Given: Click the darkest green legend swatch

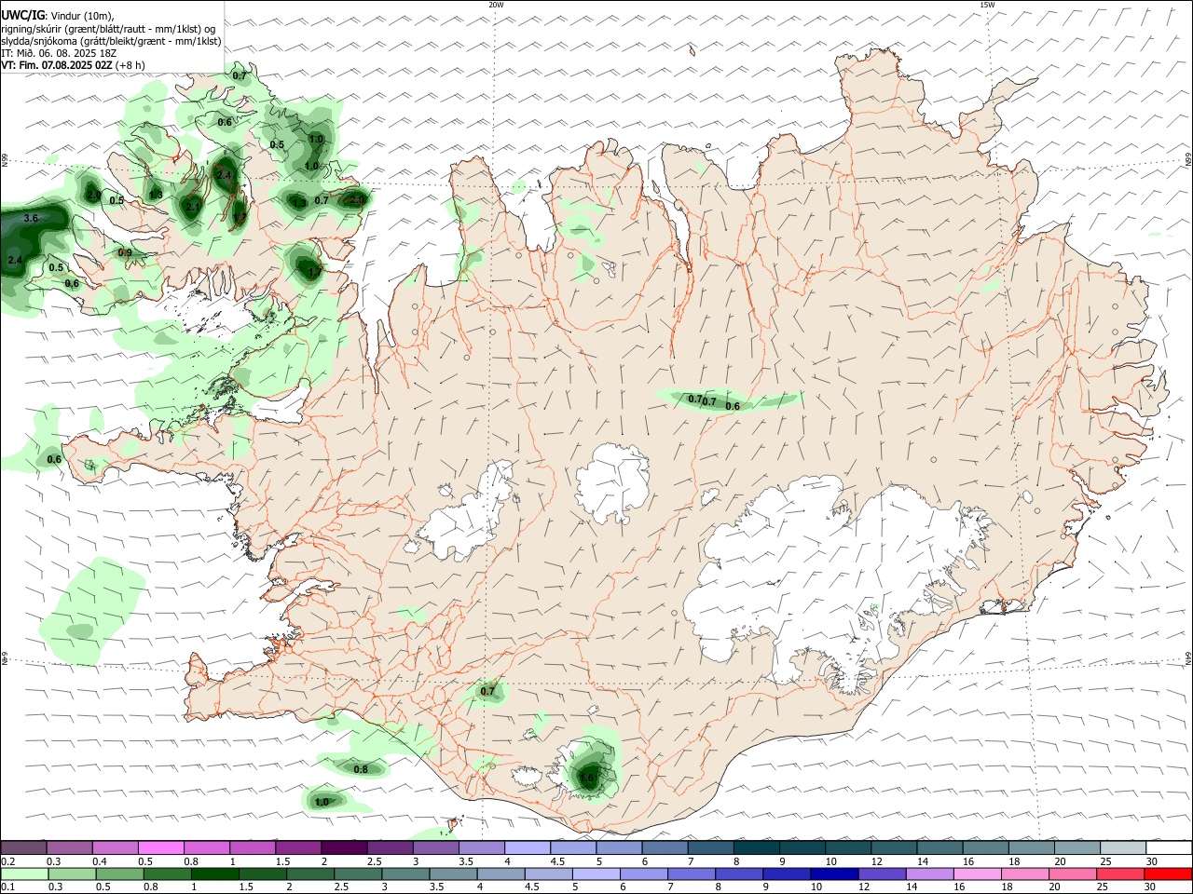Looking at the screenshot, I should 214,874.
